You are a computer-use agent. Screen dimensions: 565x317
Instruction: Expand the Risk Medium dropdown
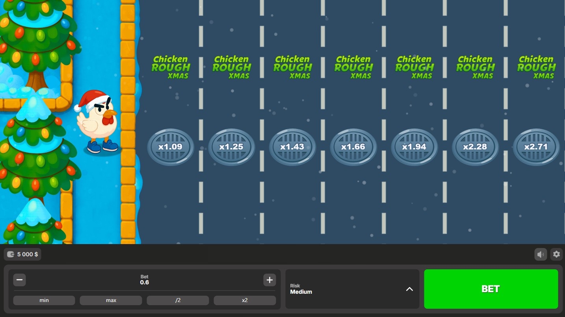(352, 289)
